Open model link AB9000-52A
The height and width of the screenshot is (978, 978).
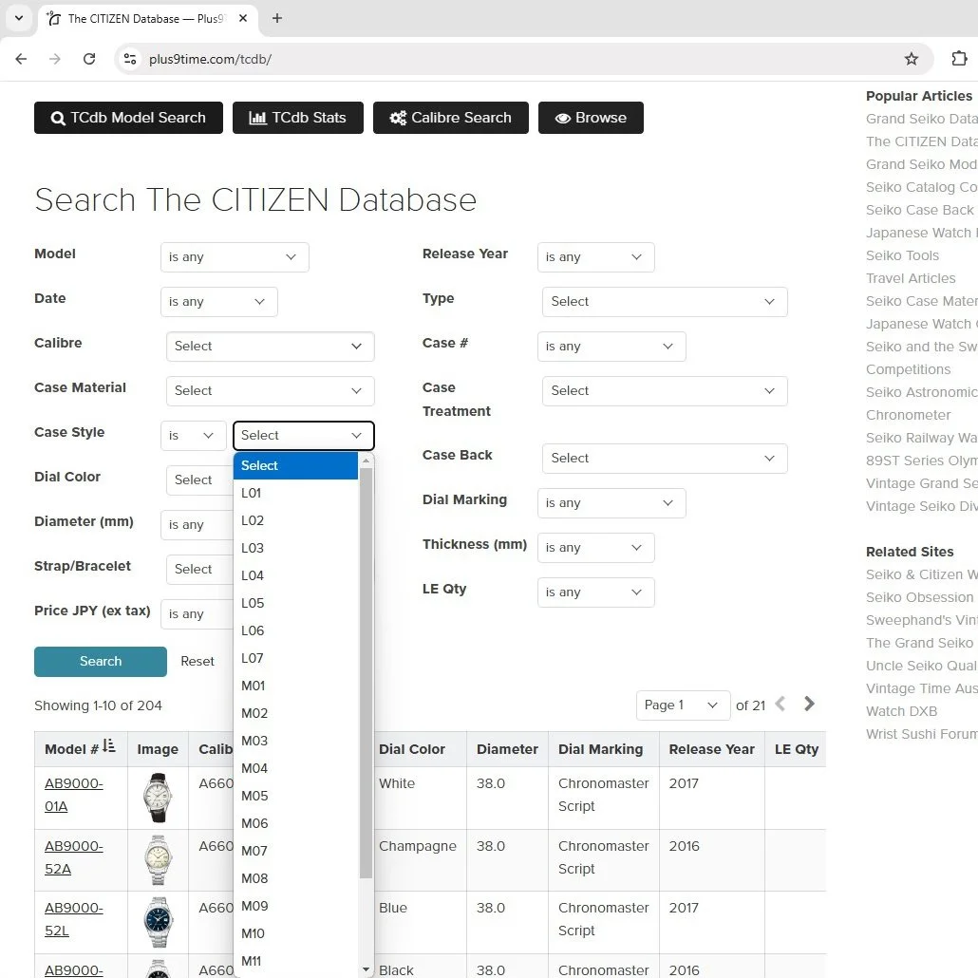[x=74, y=857]
